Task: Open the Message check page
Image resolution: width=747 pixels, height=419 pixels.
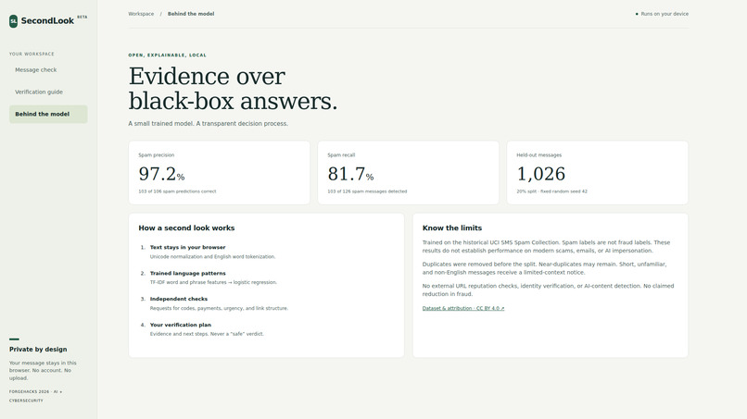Action: 48,70
